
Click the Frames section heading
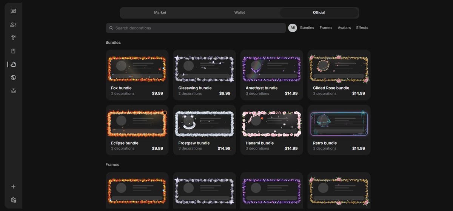112,165
